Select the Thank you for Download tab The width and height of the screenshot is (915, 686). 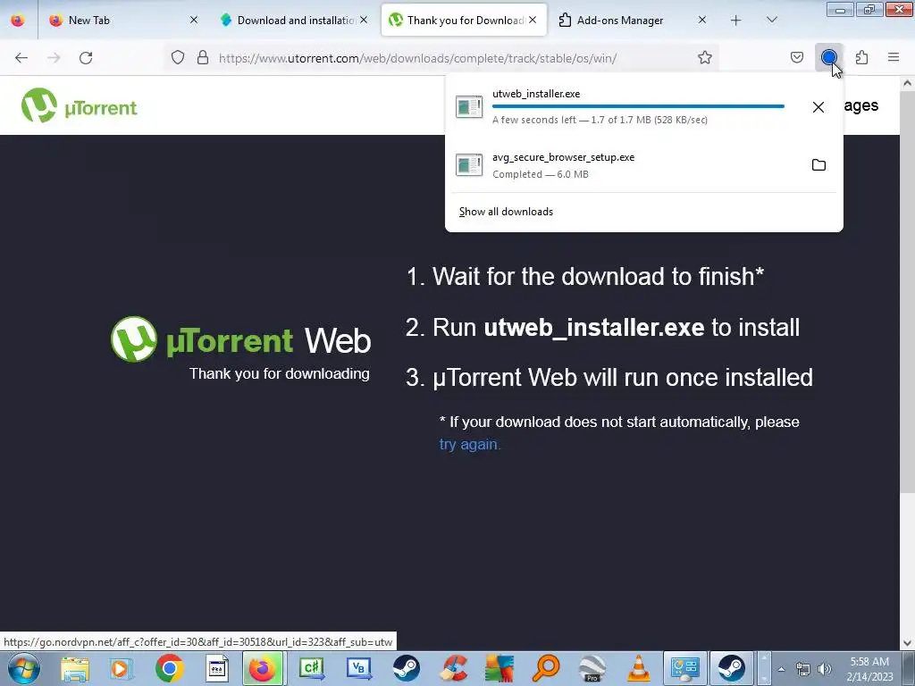tap(464, 20)
